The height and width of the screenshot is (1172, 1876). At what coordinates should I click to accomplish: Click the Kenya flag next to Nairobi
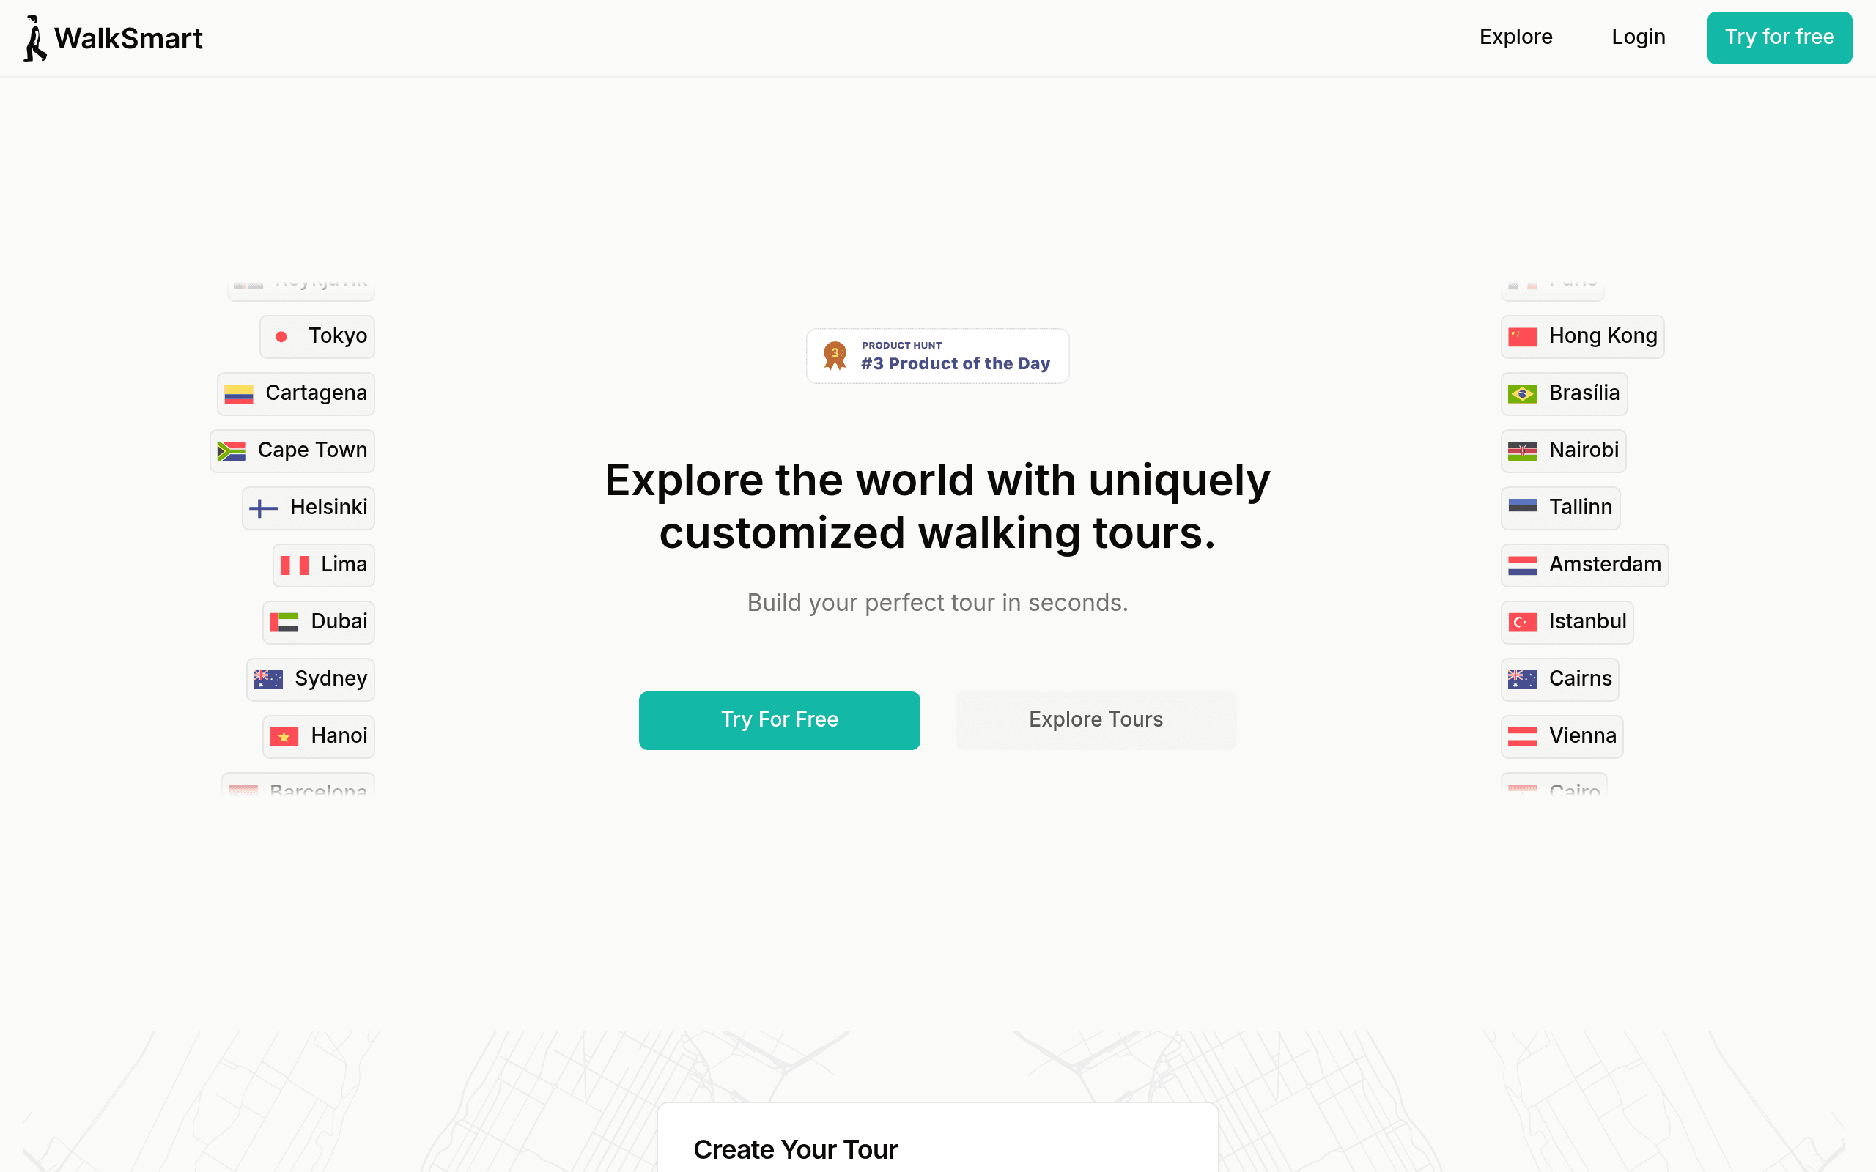[1523, 451]
